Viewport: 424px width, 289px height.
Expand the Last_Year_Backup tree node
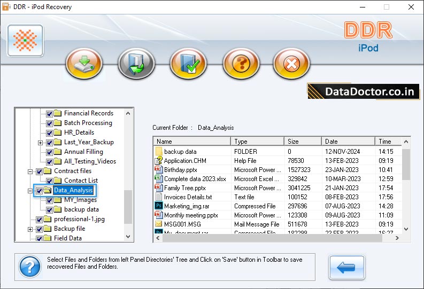40,143
